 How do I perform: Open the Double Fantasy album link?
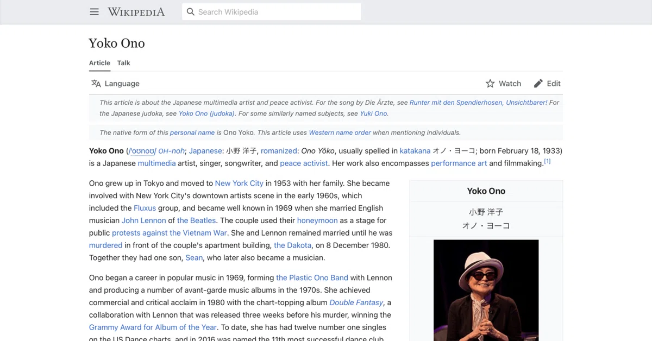click(x=356, y=302)
